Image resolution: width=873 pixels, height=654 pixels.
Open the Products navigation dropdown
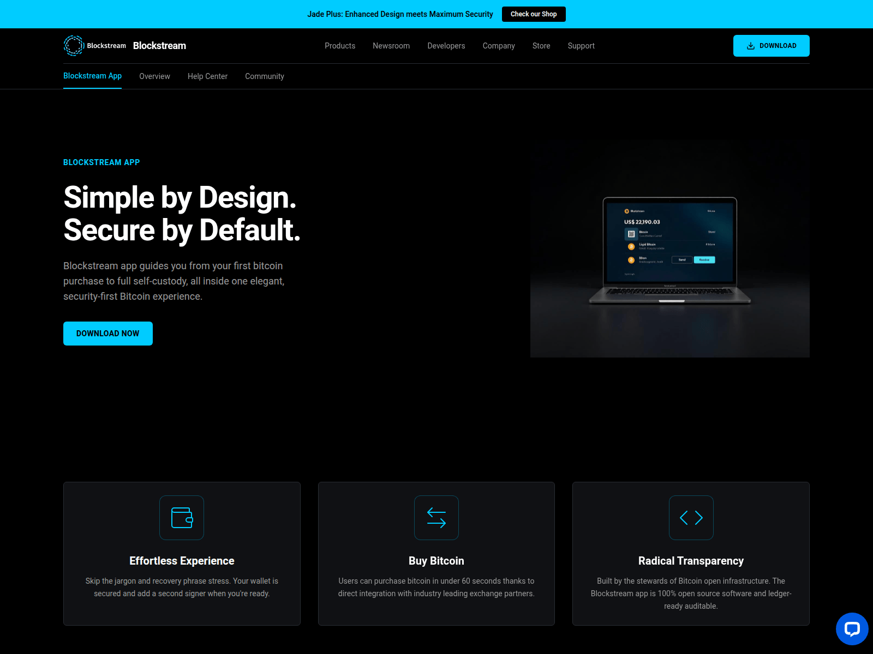[340, 46]
